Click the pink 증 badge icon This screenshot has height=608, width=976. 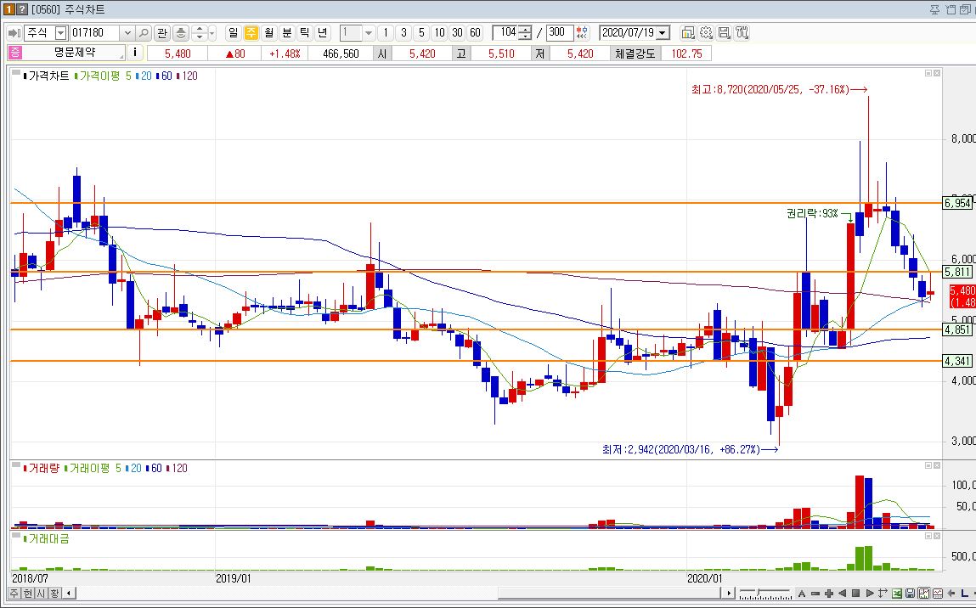(x=15, y=53)
